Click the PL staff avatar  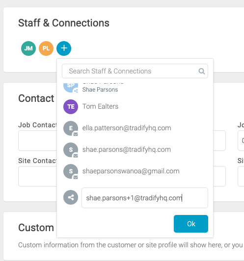click(x=46, y=48)
